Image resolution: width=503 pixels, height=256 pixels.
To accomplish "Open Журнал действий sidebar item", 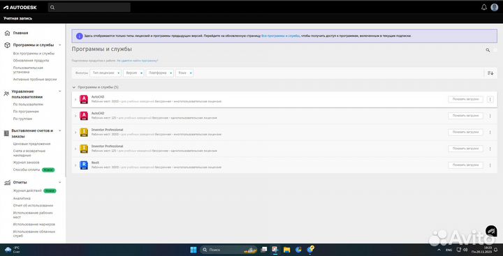I will (27, 190).
